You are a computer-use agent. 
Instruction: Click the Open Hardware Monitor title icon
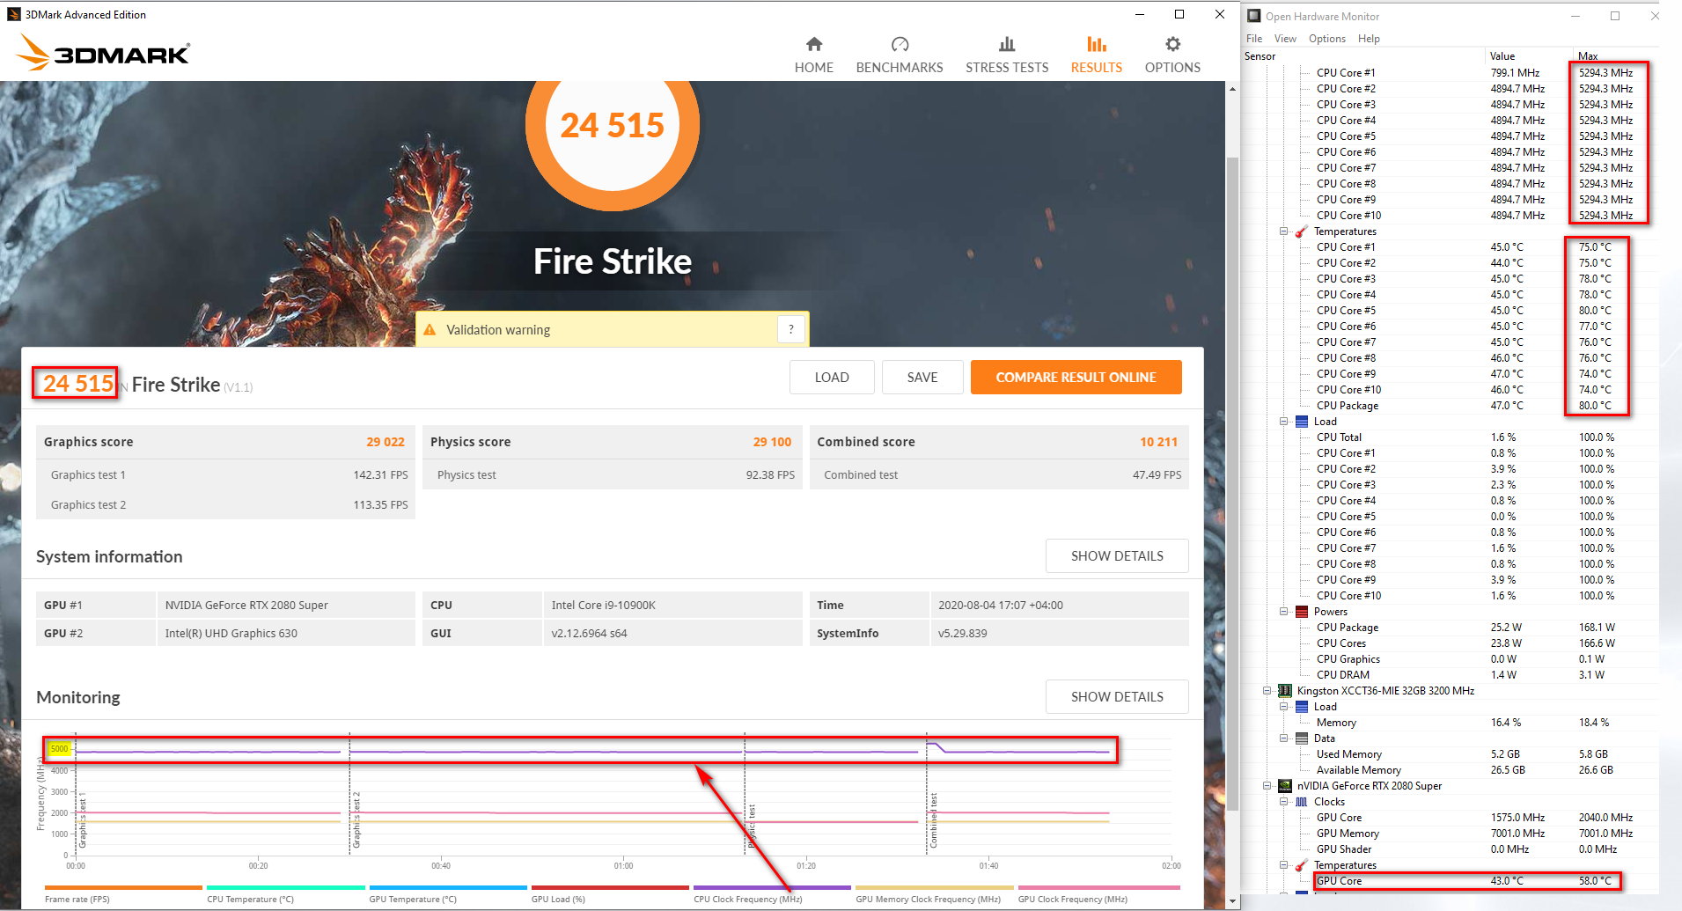1254,16
